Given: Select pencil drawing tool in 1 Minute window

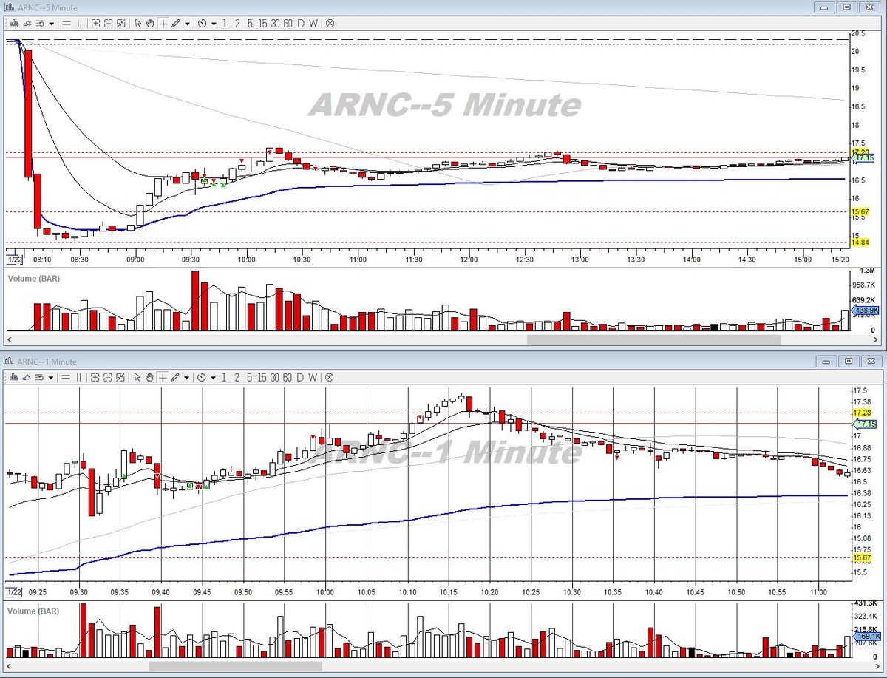Looking at the screenshot, I should tap(175, 377).
